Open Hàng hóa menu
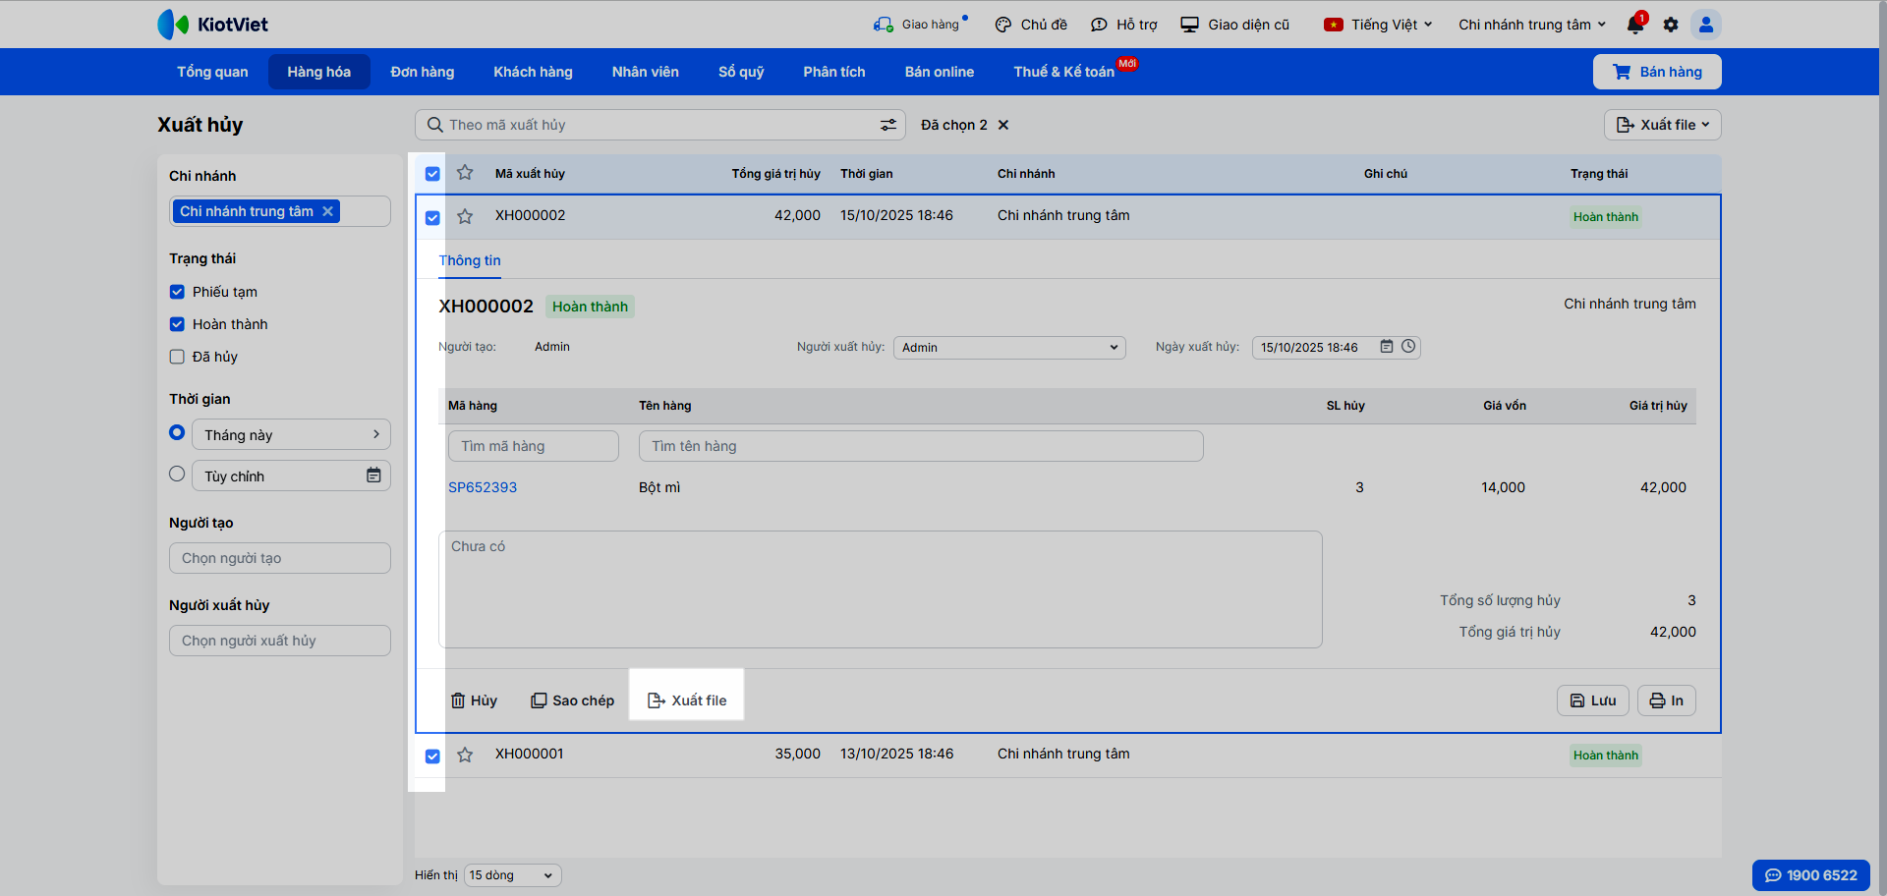1887x896 pixels. pos(319,72)
